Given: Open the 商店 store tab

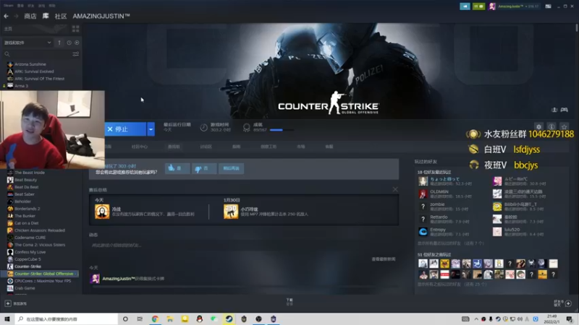Looking at the screenshot, I should point(30,16).
